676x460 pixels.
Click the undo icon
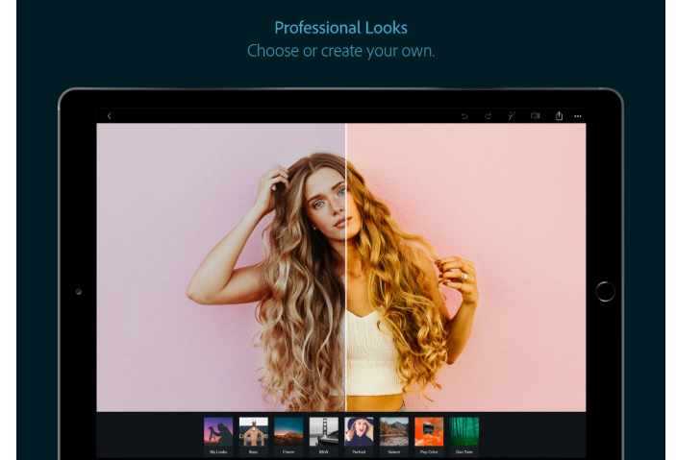[464, 116]
